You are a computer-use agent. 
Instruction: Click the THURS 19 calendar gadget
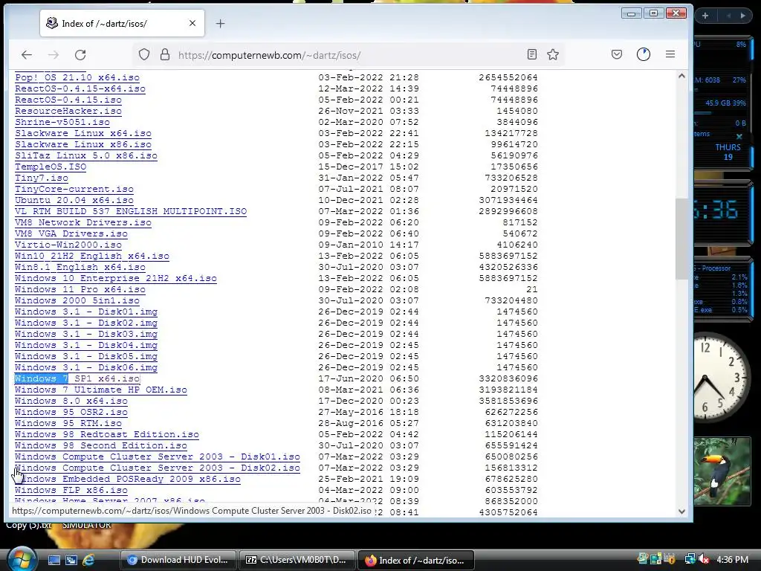pyautogui.click(x=728, y=152)
